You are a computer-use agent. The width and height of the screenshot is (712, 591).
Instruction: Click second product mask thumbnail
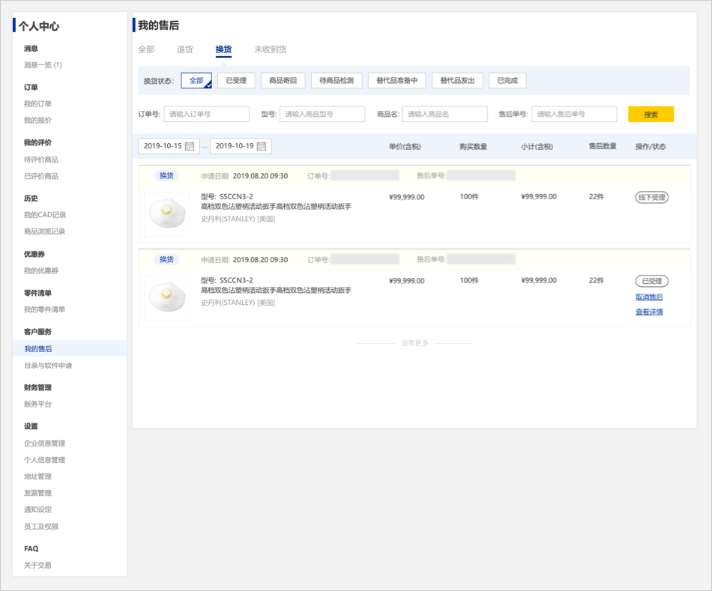pos(166,297)
